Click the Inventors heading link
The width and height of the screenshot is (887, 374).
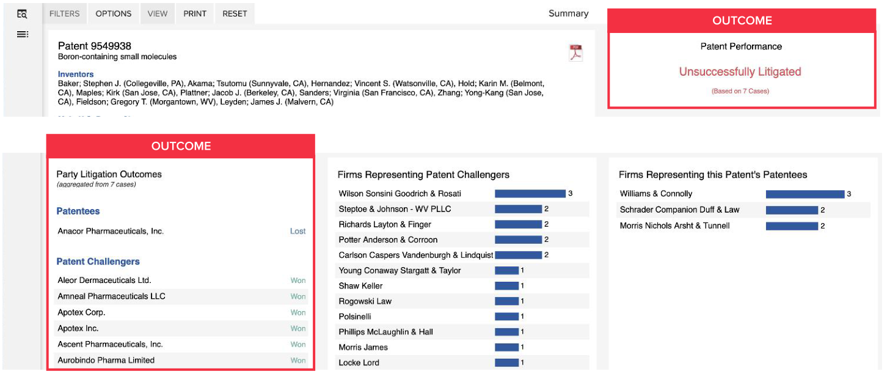[76, 75]
